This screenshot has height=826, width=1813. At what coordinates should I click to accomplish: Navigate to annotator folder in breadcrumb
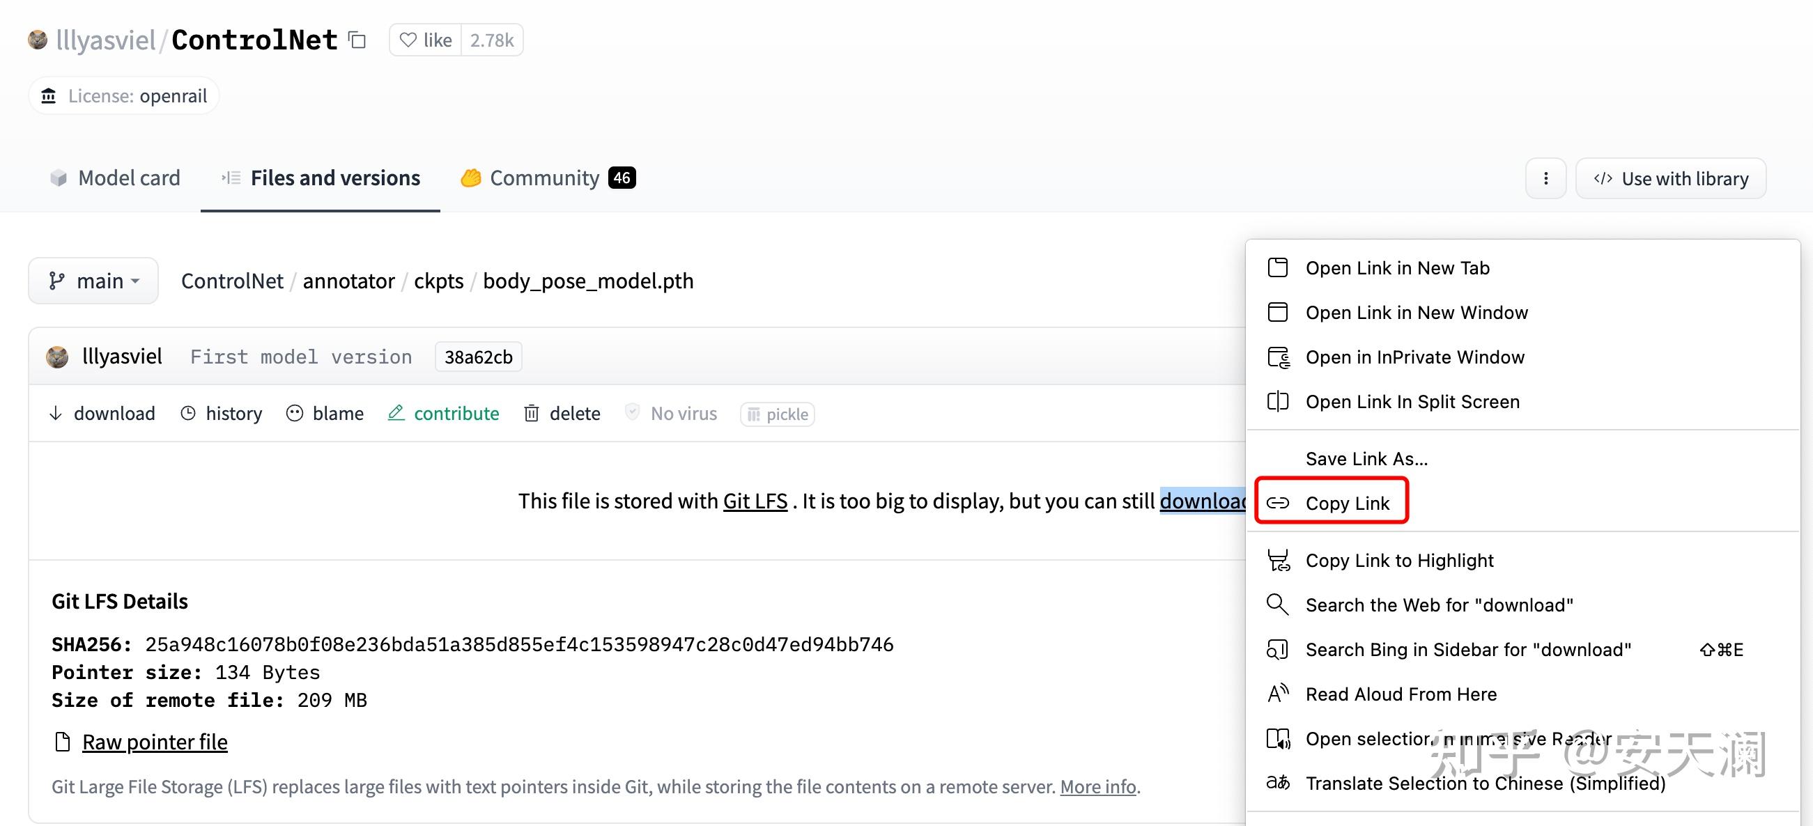point(348,281)
